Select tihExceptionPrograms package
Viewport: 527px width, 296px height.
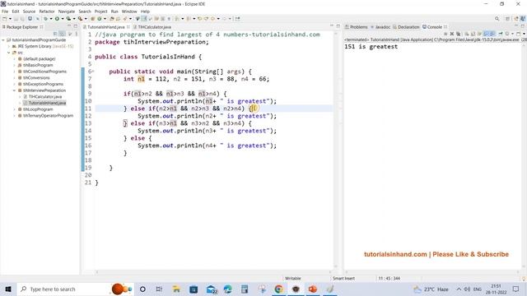tap(43, 84)
